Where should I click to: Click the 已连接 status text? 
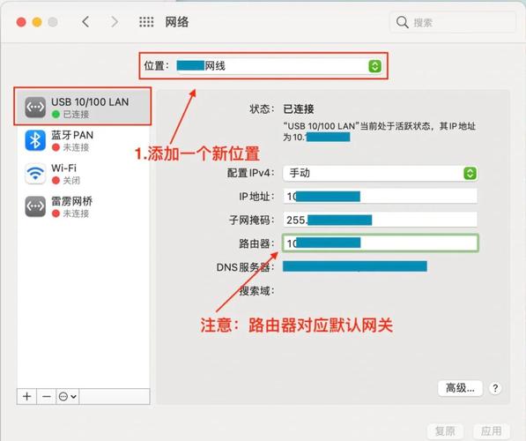point(299,108)
